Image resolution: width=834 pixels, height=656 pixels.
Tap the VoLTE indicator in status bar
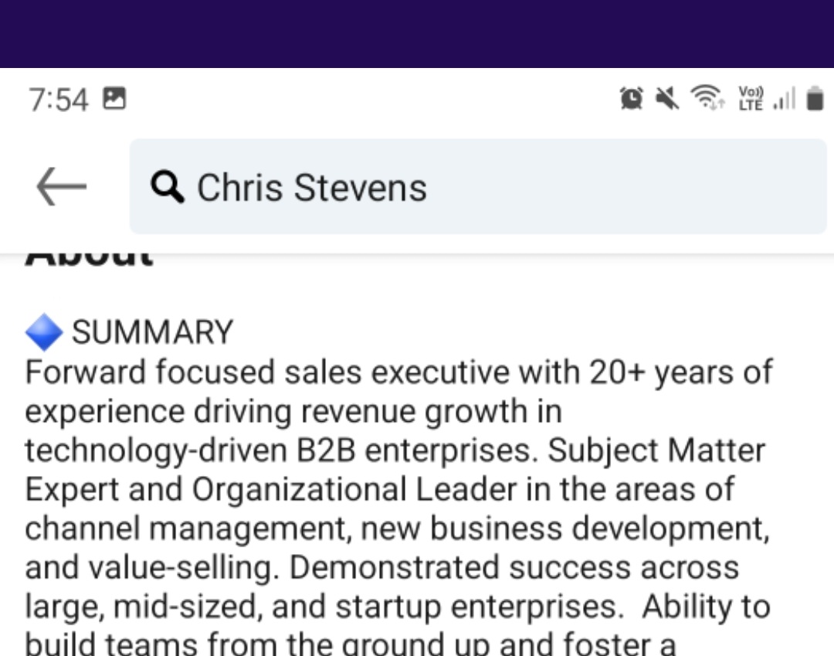tap(751, 98)
